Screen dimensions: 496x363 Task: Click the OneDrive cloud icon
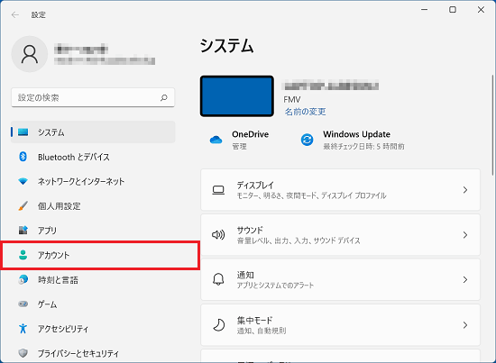pyautogui.click(x=216, y=140)
